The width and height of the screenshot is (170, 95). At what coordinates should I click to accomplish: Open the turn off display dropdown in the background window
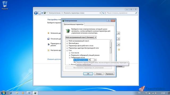coord(119,39)
